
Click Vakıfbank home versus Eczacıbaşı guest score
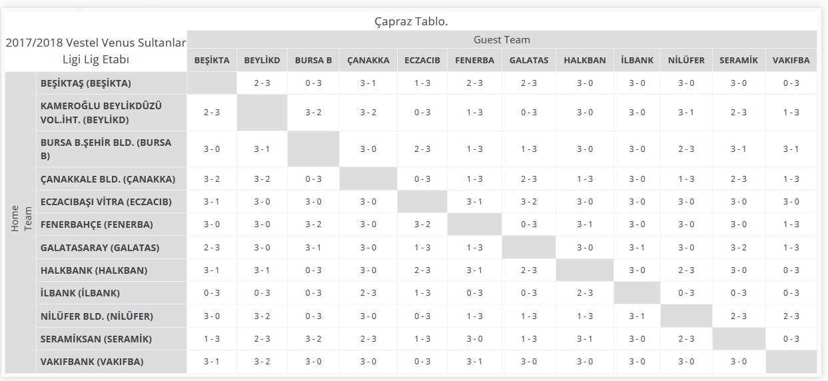click(422, 362)
